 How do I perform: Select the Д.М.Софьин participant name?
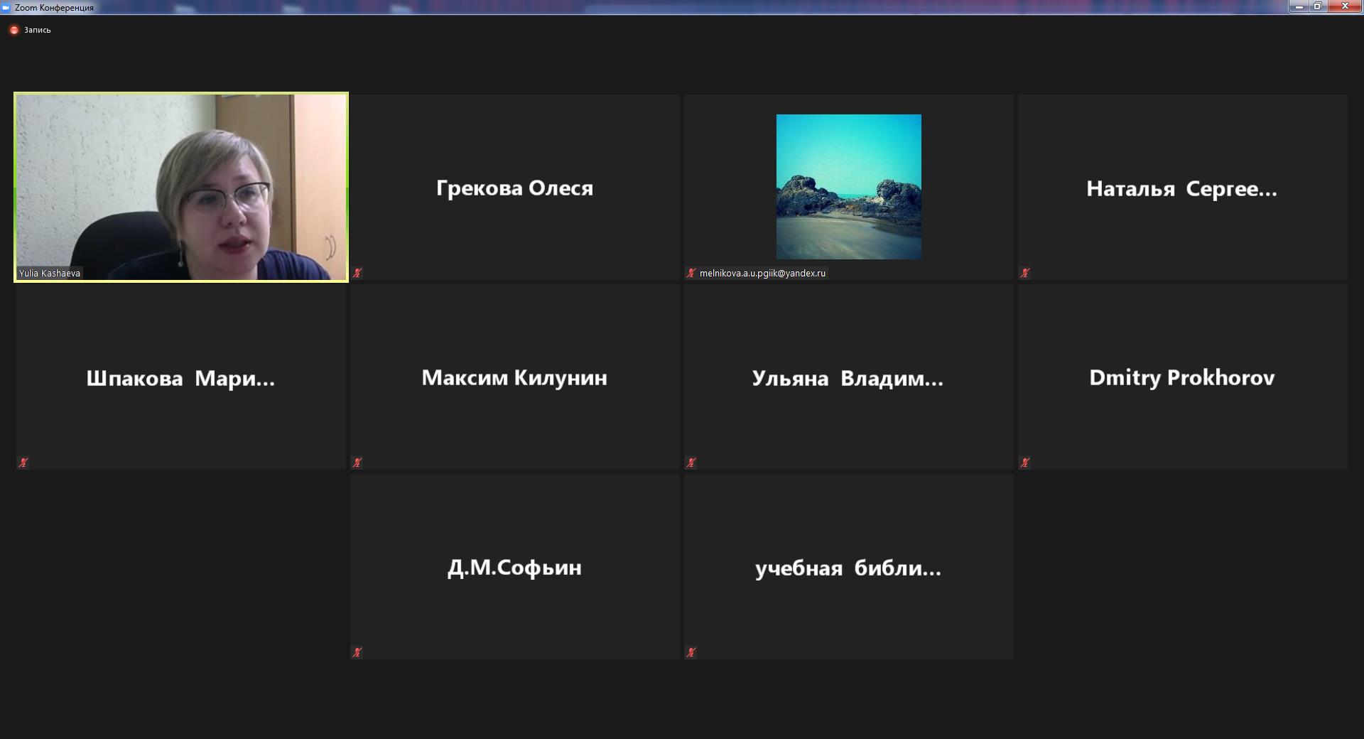point(514,567)
